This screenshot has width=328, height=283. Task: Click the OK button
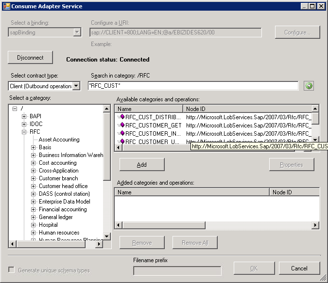tap(254, 268)
